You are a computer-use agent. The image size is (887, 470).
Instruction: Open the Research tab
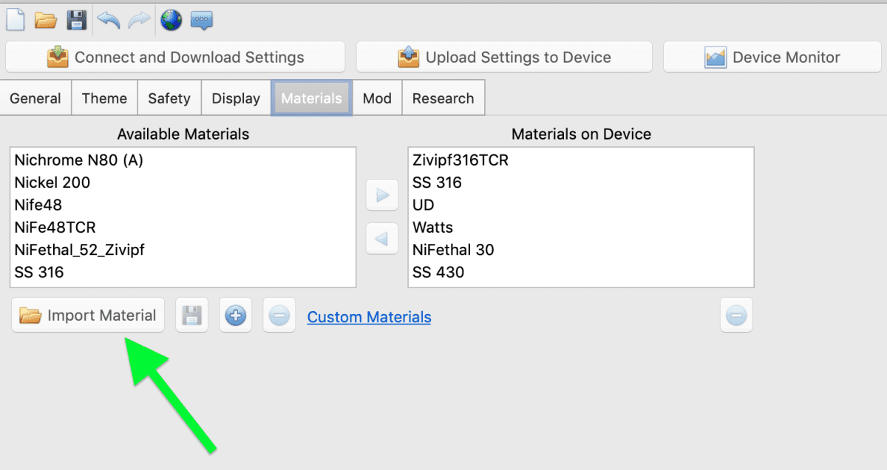click(x=443, y=98)
